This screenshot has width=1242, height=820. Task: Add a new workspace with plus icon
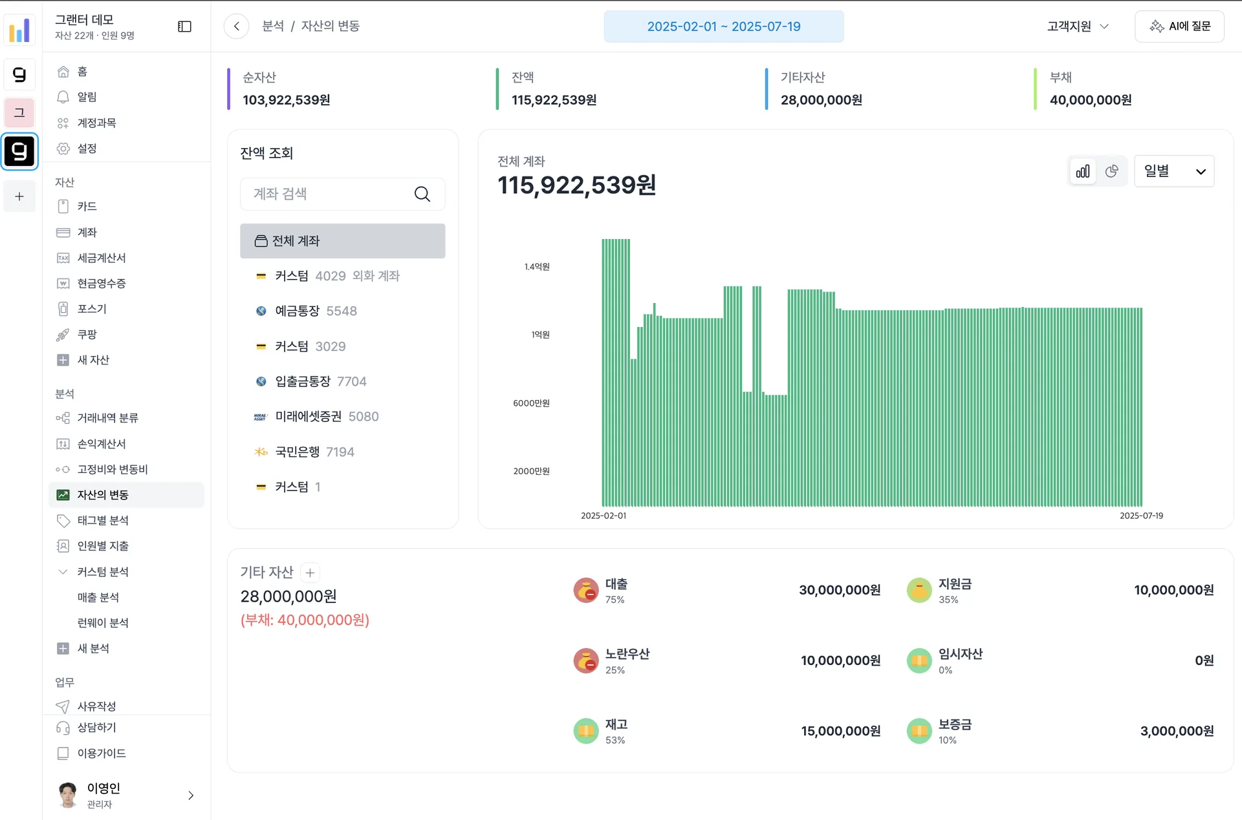[19, 196]
